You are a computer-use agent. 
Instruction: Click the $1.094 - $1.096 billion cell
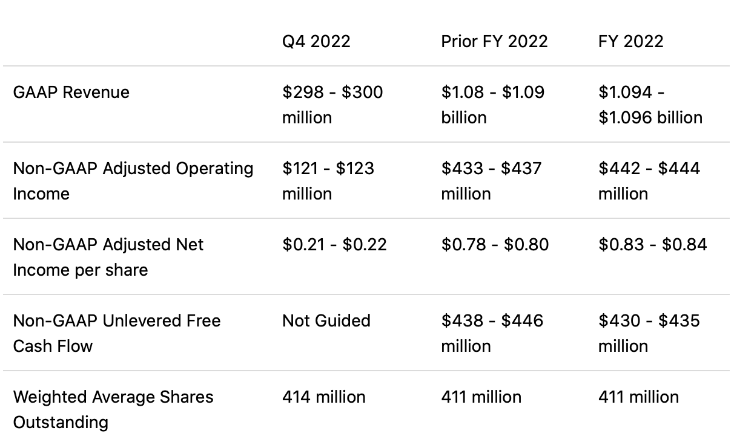[650, 105]
